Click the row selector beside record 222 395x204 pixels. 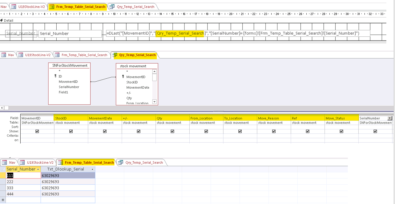coord(3,182)
